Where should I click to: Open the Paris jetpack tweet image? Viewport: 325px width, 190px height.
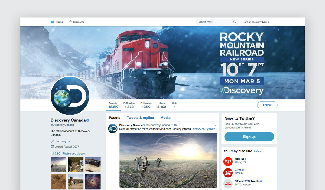click(x=168, y=160)
